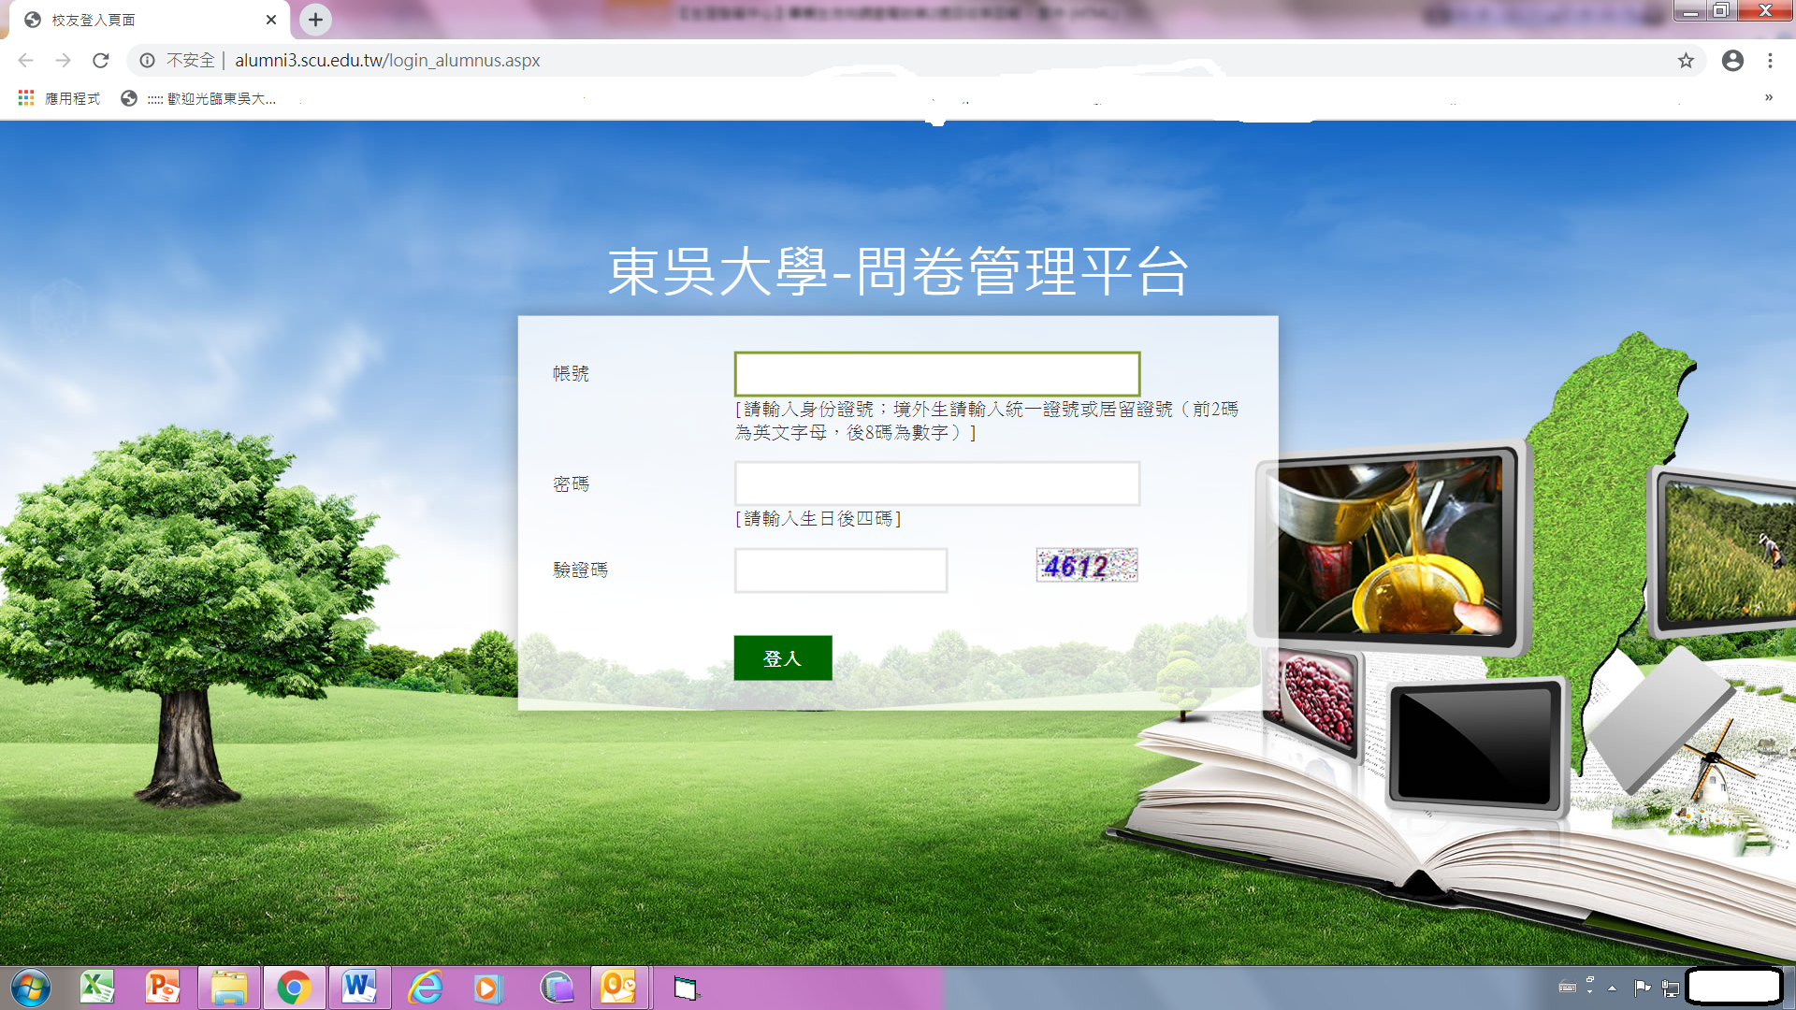Open File Explorer from the taskbar
The height and width of the screenshot is (1010, 1796).
pyautogui.click(x=229, y=988)
